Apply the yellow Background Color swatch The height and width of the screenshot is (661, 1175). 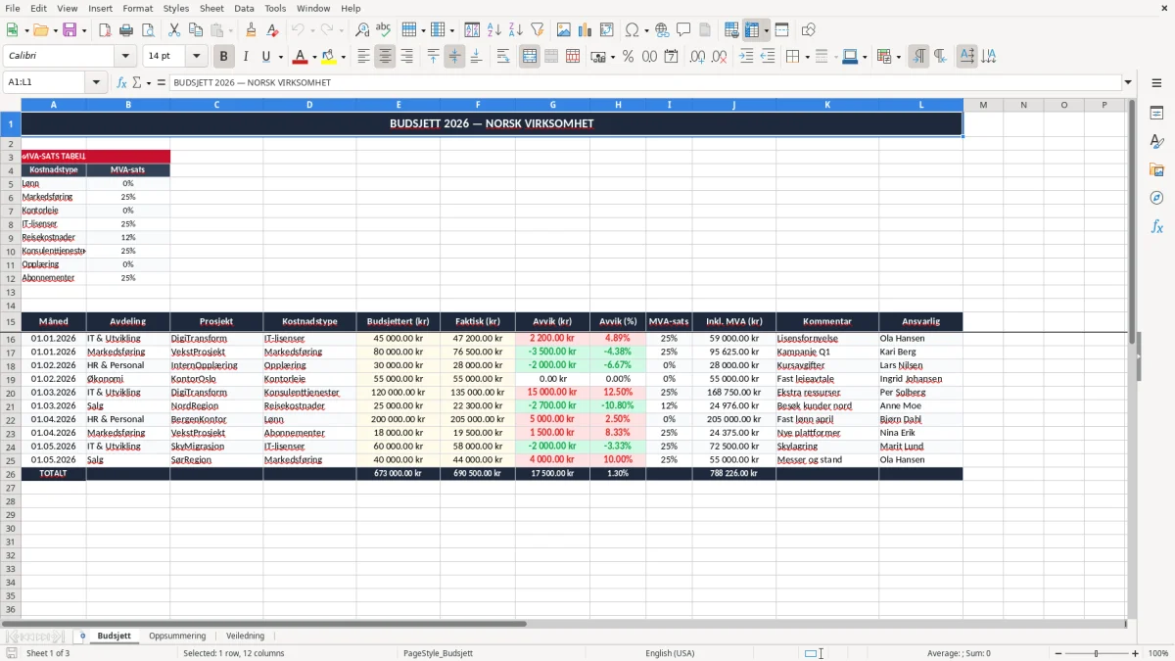coord(330,57)
